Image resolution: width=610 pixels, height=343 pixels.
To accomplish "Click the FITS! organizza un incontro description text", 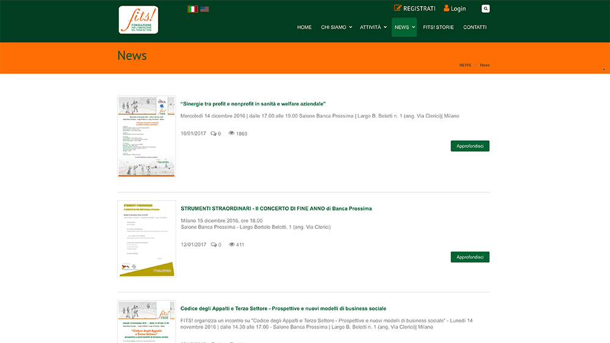I will click(x=326, y=324).
